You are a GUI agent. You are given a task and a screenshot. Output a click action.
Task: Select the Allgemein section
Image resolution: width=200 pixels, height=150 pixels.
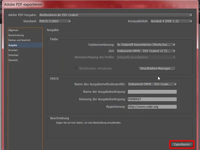25,30
